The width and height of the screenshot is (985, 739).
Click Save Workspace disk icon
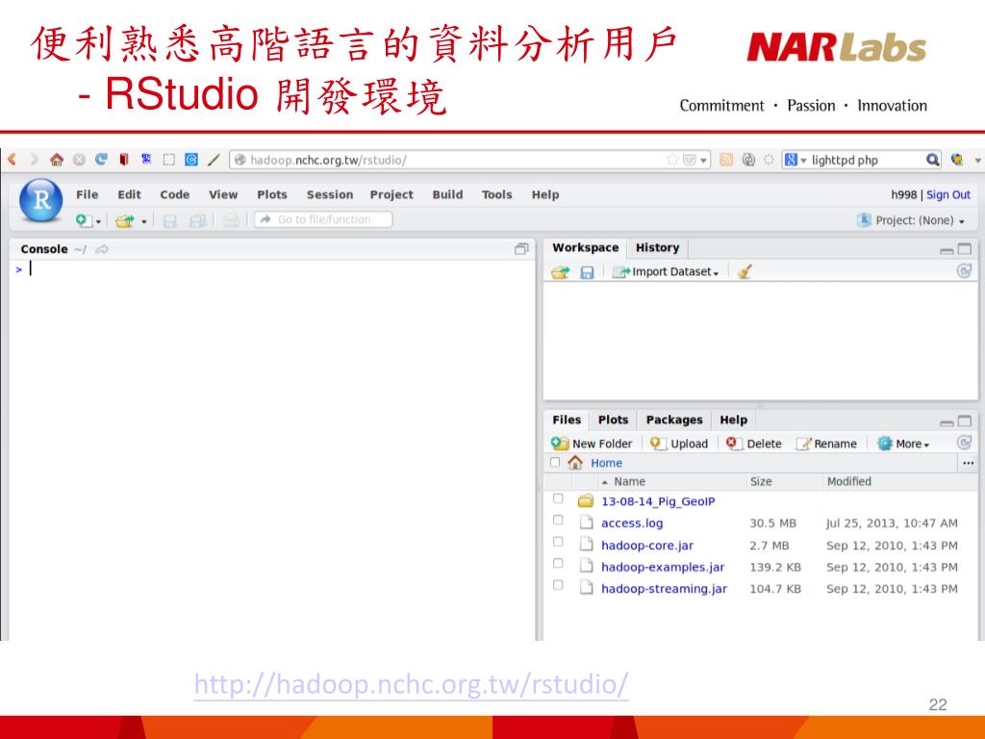[x=587, y=272]
